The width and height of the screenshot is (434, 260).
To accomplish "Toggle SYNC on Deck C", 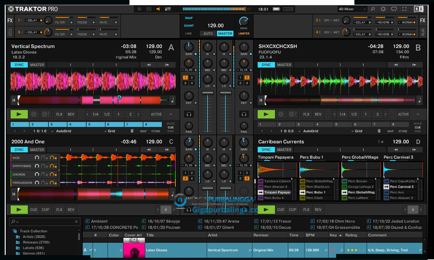I will point(19,149).
